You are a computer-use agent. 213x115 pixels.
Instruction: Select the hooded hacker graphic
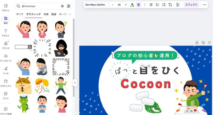61,48
